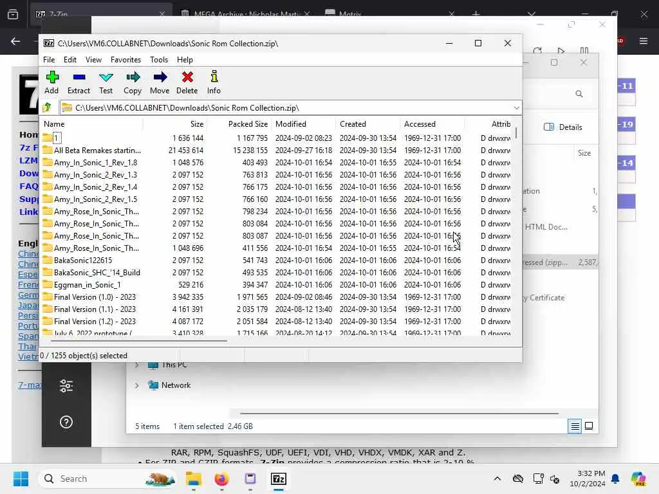Switch to the 7-Zip browser tab
The height and width of the screenshot is (494, 659).
tap(101, 14)
